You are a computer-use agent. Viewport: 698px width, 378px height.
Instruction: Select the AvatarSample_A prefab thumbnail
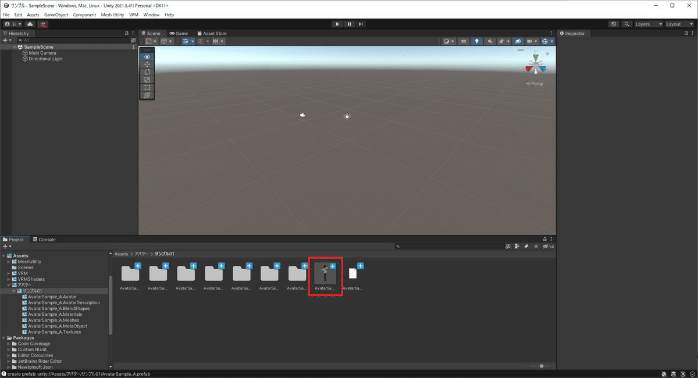click(325, 273)
